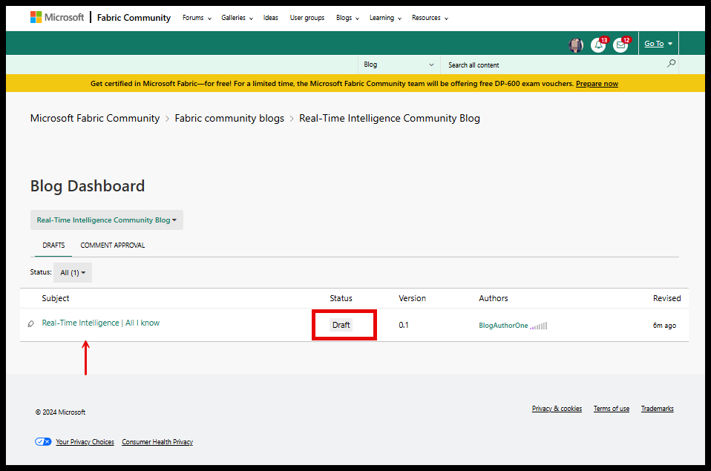Viewport: 711px width, 471px height.
Task: Toggle the Your Privacy Choices icon
Action: click(x=43, y=441)
